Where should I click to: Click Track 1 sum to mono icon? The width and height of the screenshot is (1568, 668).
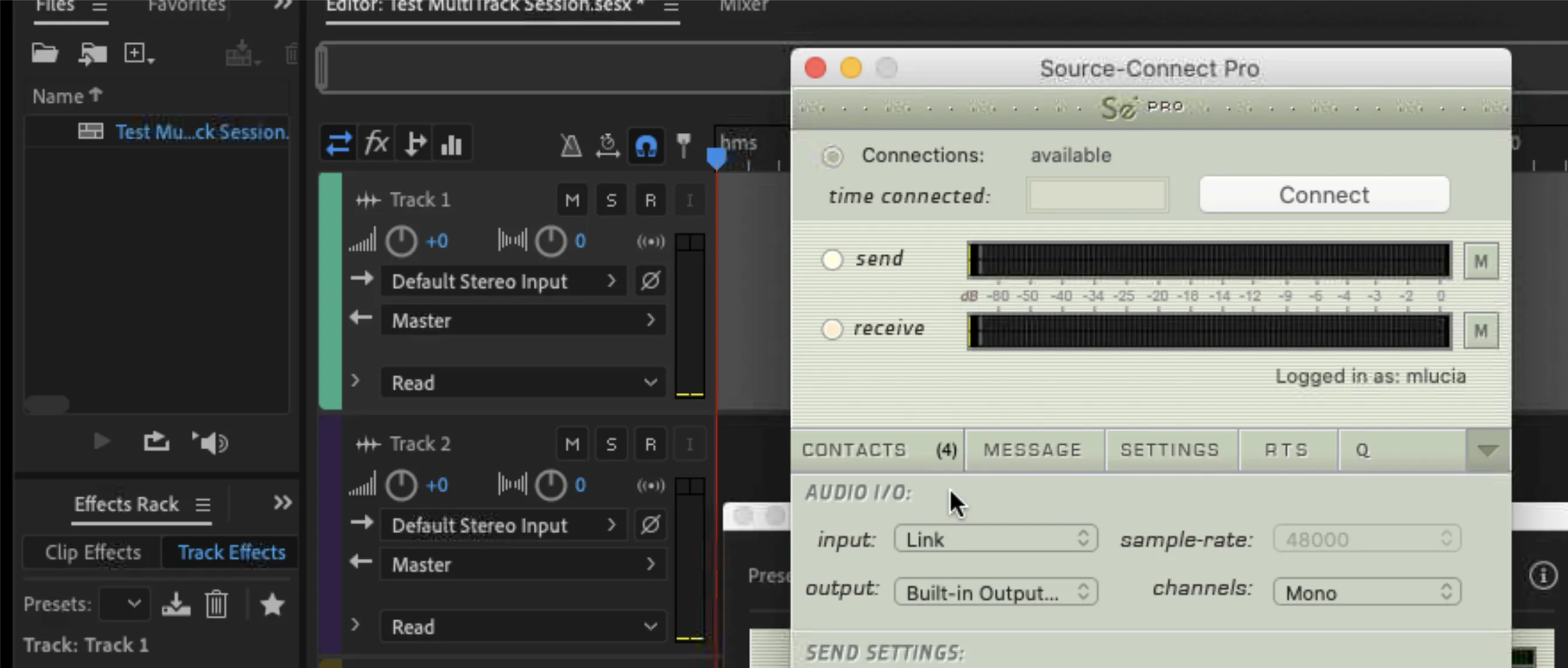(650, 241)
